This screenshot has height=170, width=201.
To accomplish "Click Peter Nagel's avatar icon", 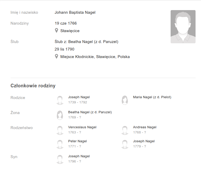I will pyautogui.click(x=60, y=144).
